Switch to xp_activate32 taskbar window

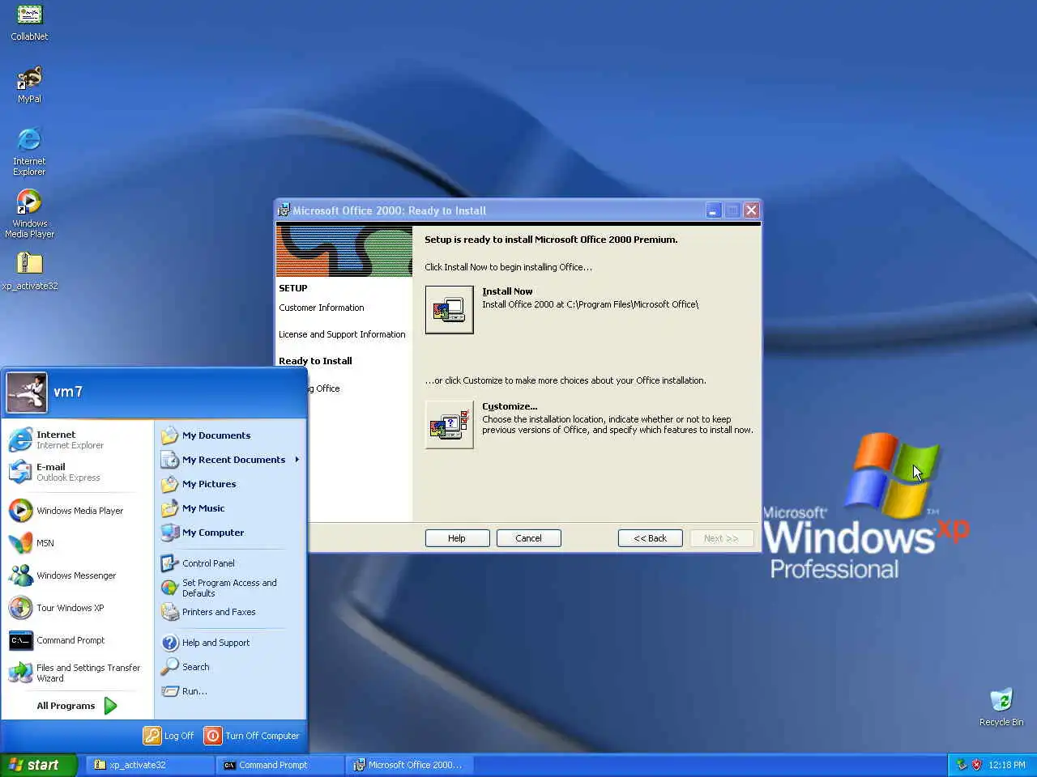click(150, 765)
